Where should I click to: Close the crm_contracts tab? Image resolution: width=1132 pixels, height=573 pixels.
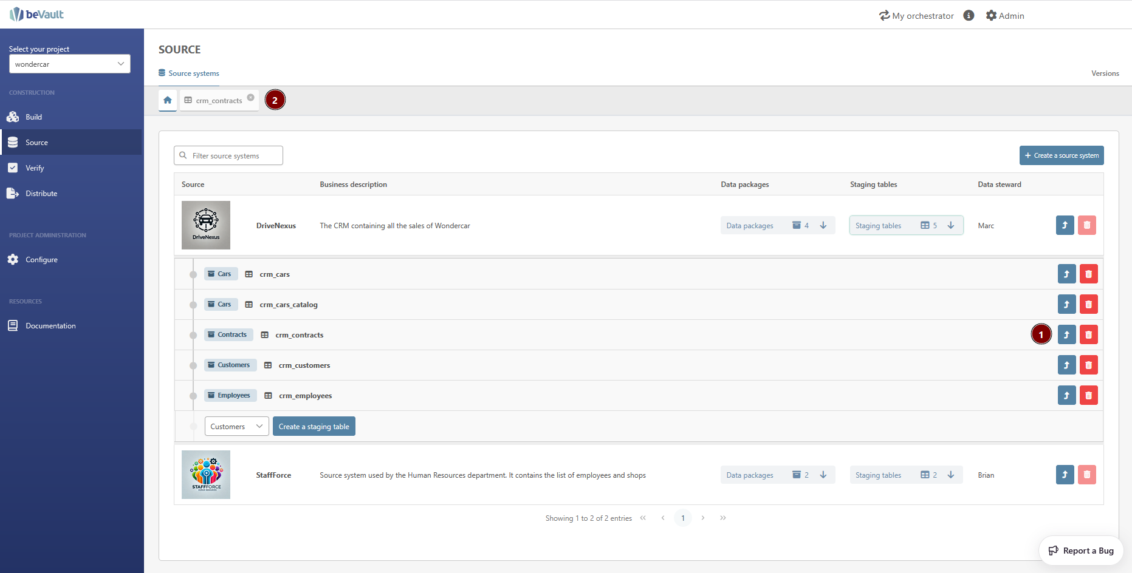(x=250, y=98)
